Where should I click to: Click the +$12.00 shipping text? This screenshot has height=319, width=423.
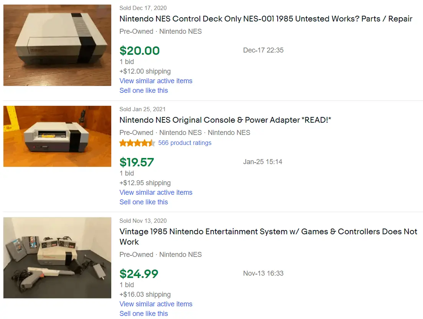coord(145,71)
